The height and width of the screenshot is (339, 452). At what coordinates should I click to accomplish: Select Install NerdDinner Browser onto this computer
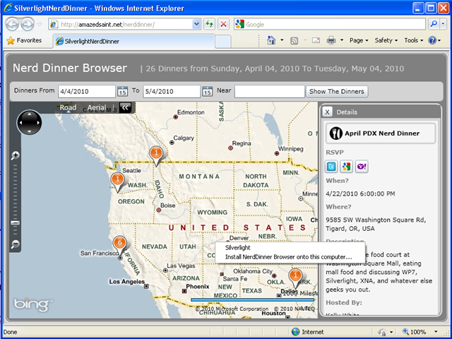tap(288, 256)
